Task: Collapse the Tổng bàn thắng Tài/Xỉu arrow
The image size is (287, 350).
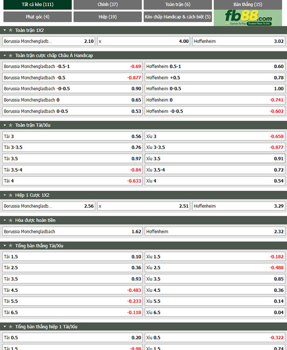Action: [5, 246]
